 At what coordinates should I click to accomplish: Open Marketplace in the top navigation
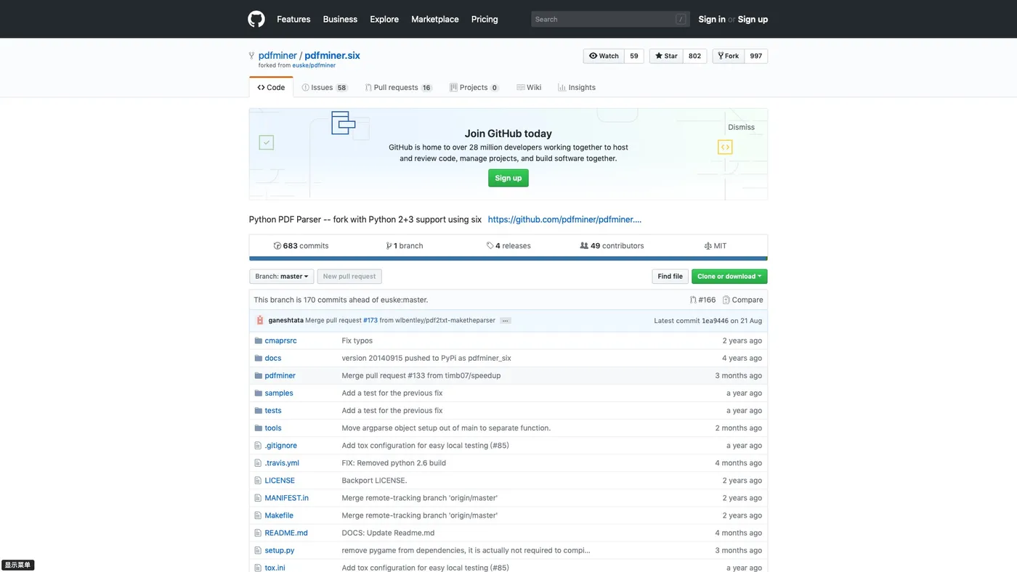[435, 19]
